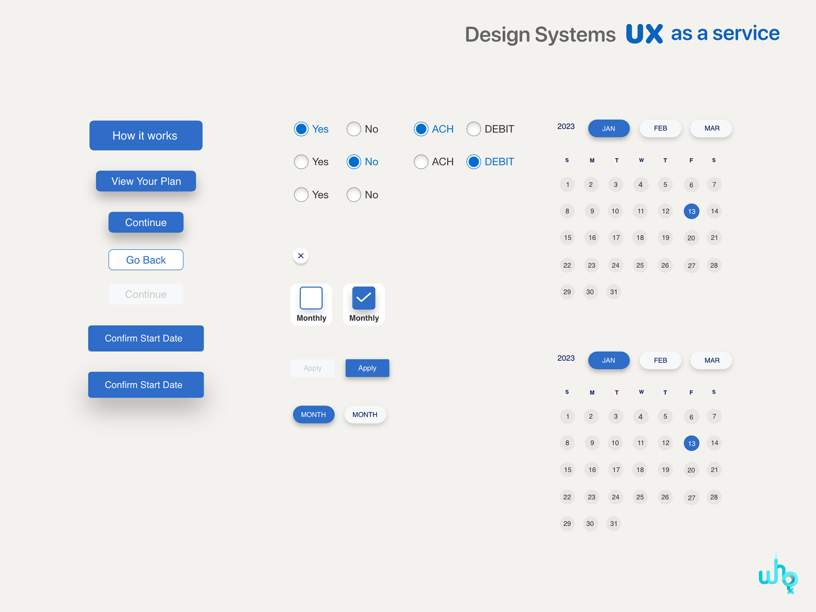816x612 pixels.
Task: Select No in the third radio row
Action: 354,195
